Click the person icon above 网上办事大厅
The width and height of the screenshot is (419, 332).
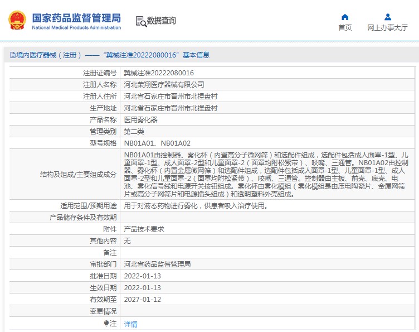click(x=388, y=17)
